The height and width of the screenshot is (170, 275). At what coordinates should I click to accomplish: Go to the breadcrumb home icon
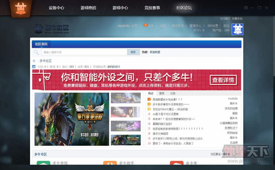pyautogui.click(x=34, y=61)
